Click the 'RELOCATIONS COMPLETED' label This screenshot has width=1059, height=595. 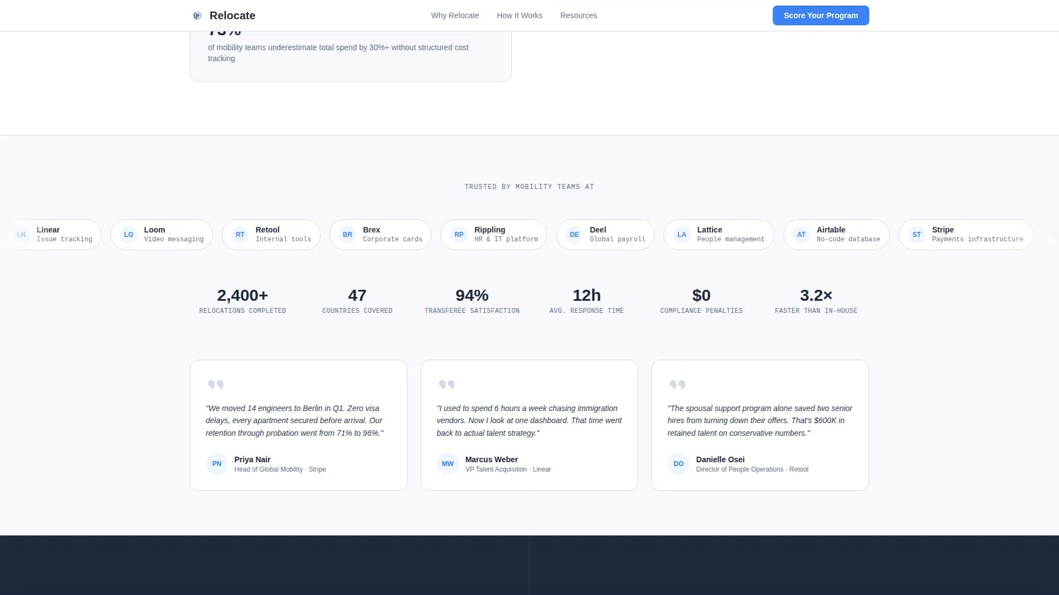(x=243, y=311)
